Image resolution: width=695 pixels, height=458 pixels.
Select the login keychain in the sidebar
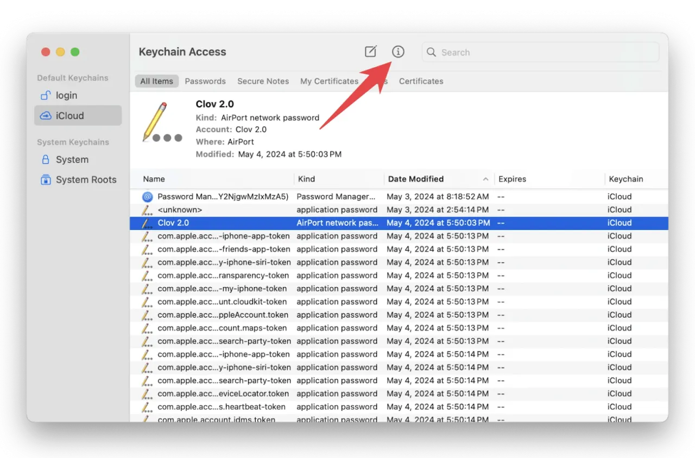66,95
